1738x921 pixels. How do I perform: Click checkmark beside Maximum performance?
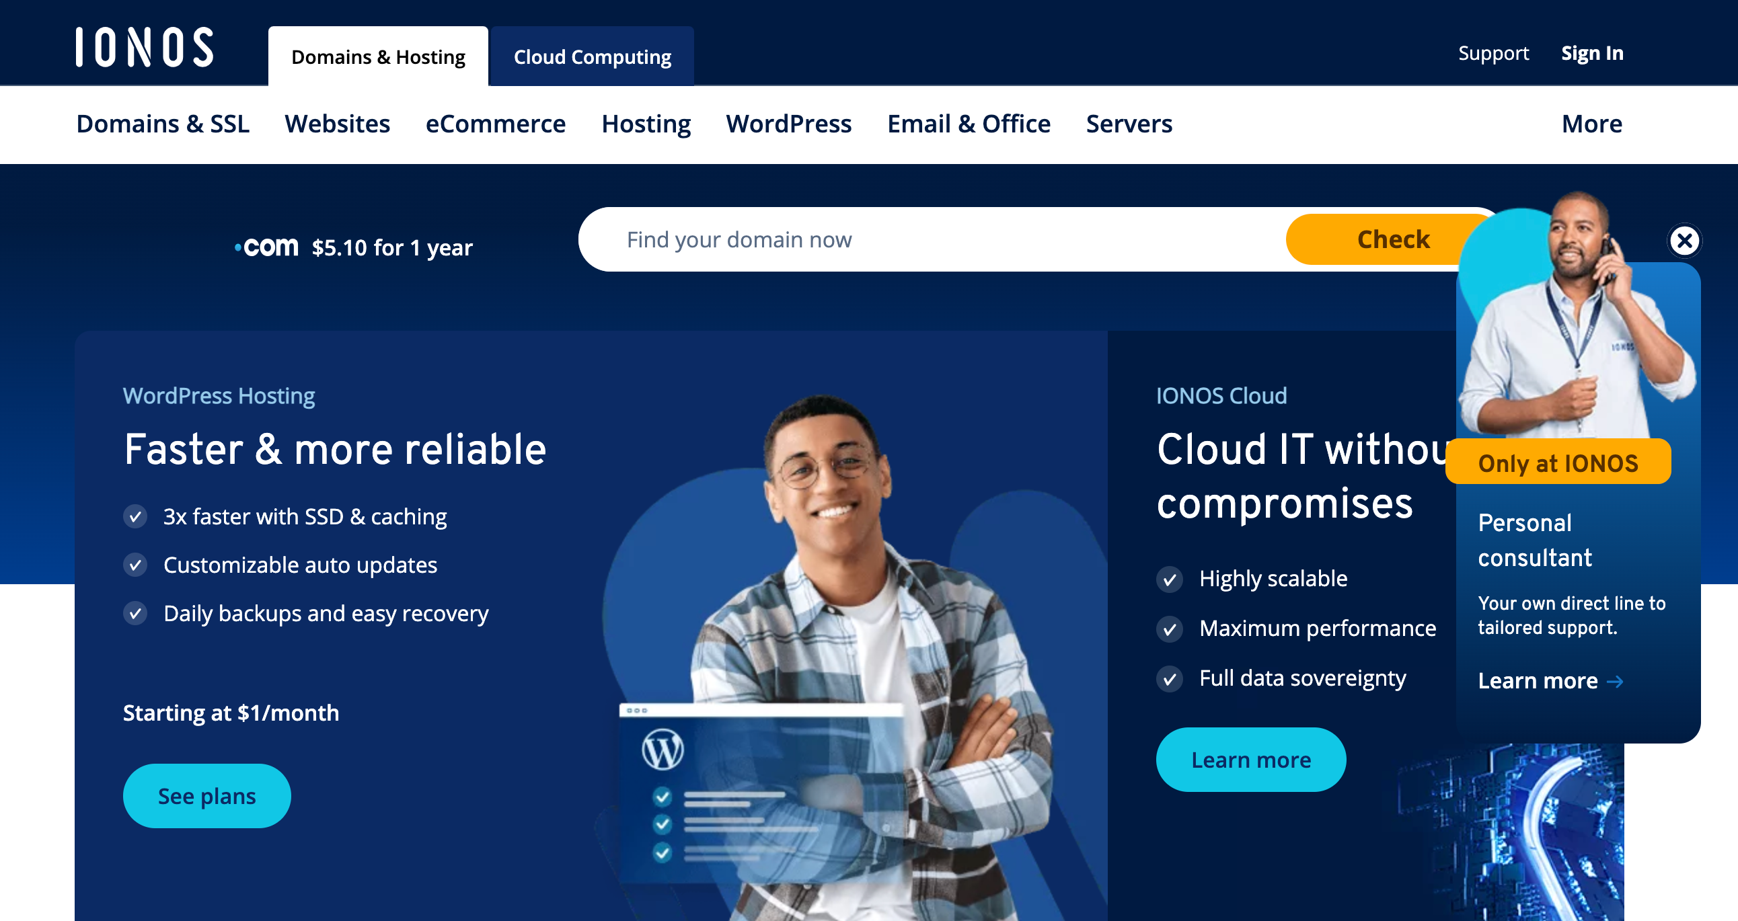pos(1169,629)
